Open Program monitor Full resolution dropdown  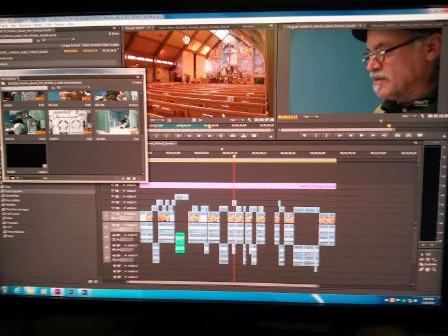pos(409,116)
